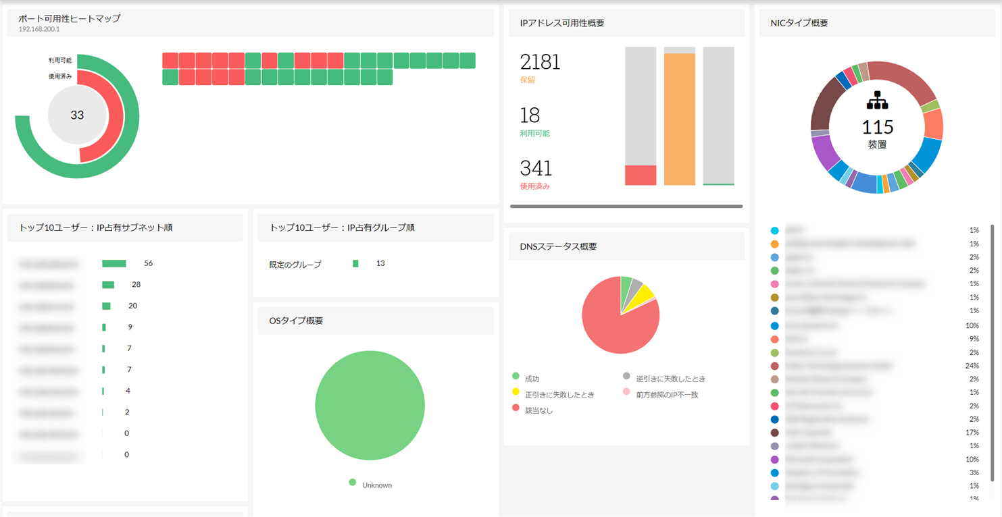Click the subnet value 2
The image size is (1002, 517).
(x=127, y=412)
